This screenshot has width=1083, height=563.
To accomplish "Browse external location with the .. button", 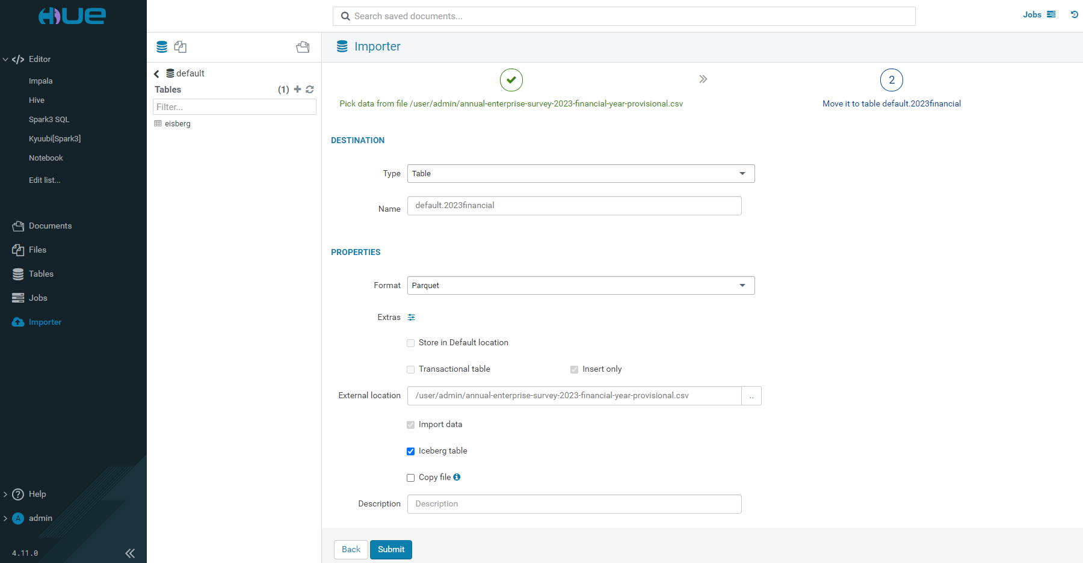I will pos(751,396).
